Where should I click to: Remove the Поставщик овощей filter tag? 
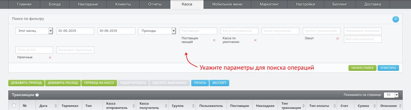click(x=214, y=40)
